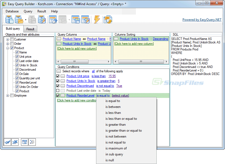Open the Database menu
The image size is (225, 164).
point(12,11)
